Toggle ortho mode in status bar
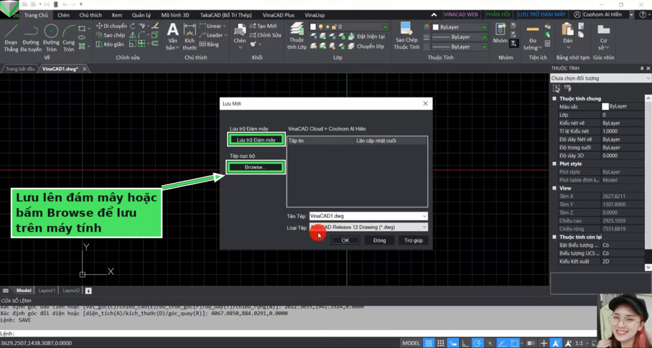 tap(465, 343)
